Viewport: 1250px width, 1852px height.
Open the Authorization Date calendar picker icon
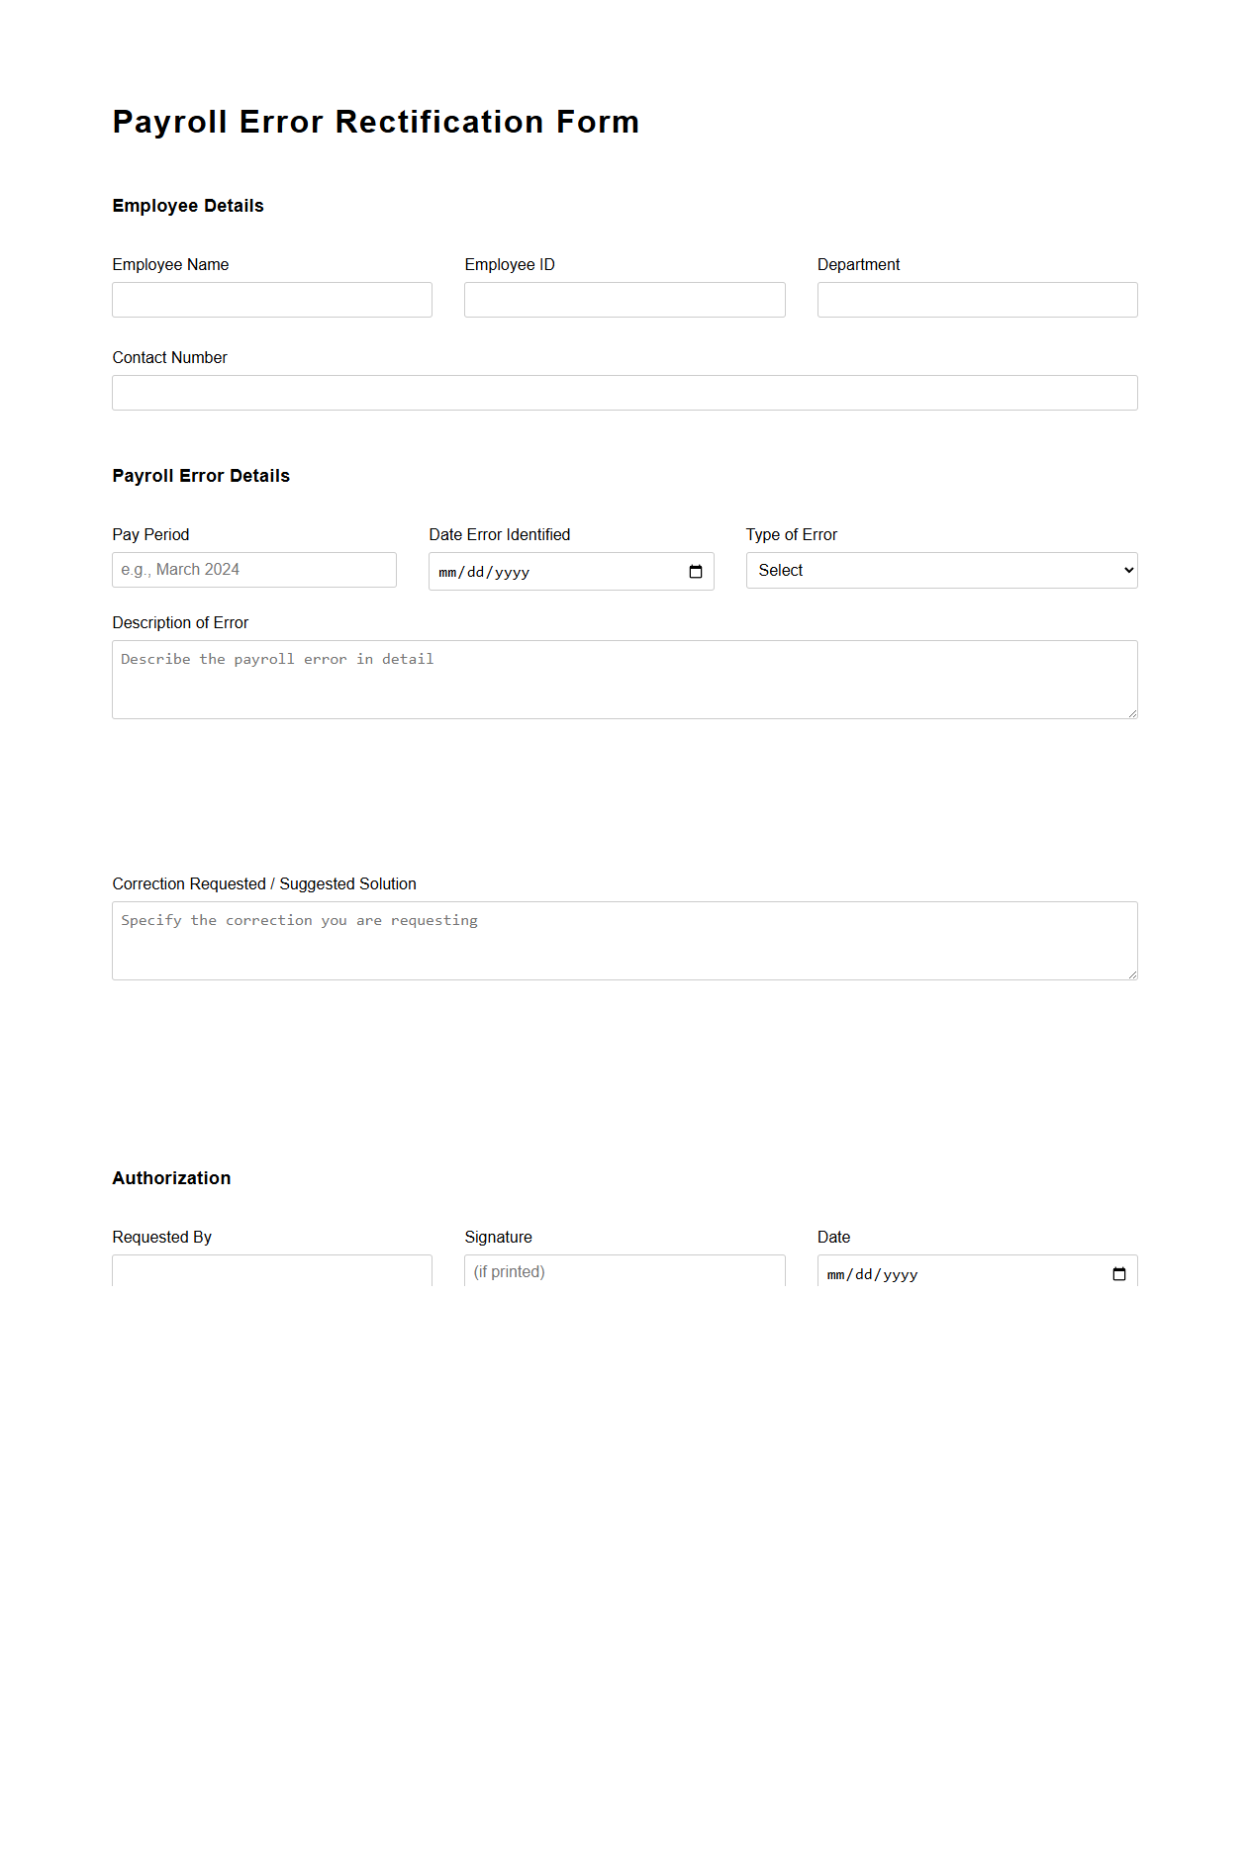(1118, 1273)
